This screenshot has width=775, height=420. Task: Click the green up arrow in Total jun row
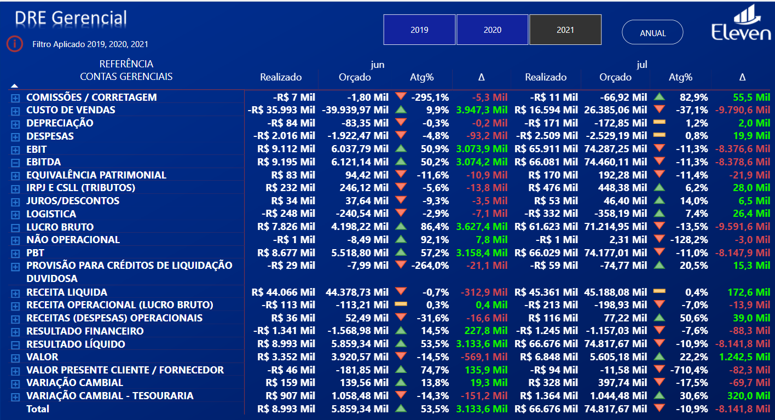401,409
